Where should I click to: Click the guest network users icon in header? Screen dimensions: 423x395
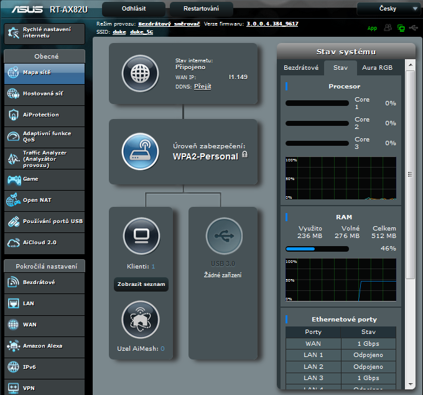(x=388, y=28)
